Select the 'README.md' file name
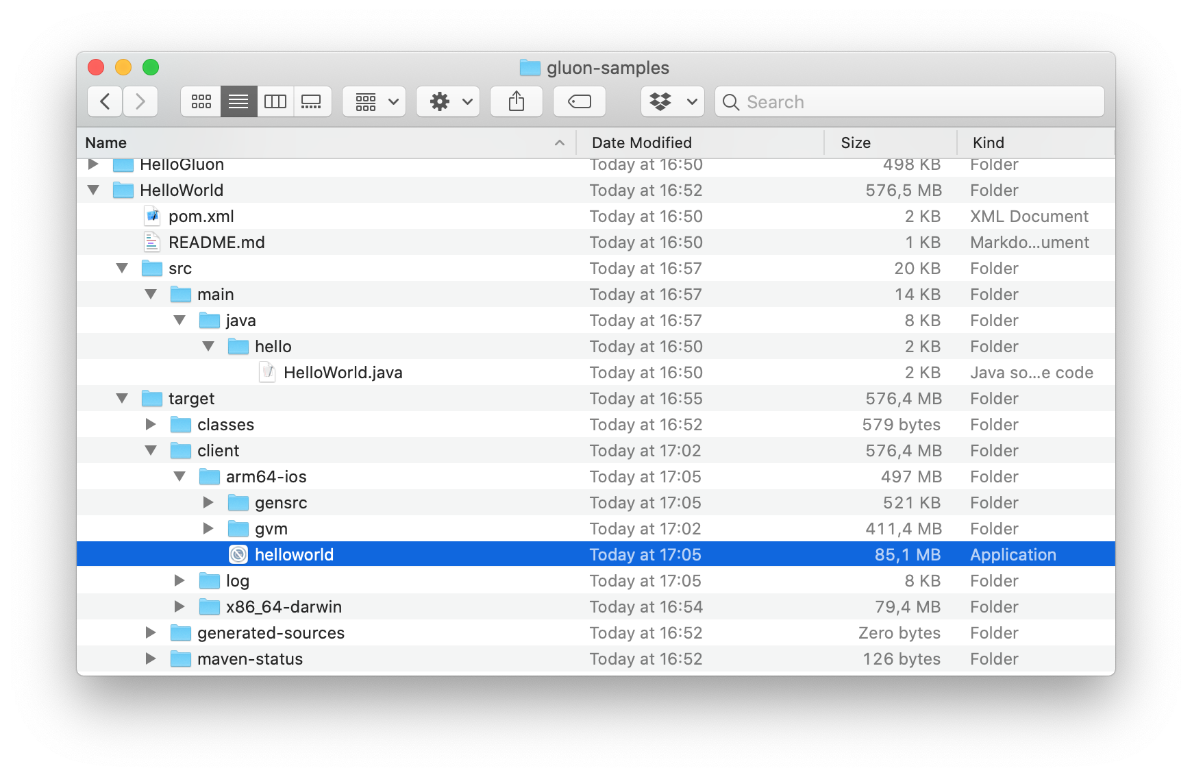1192x777 pixels. coord(216,243)
